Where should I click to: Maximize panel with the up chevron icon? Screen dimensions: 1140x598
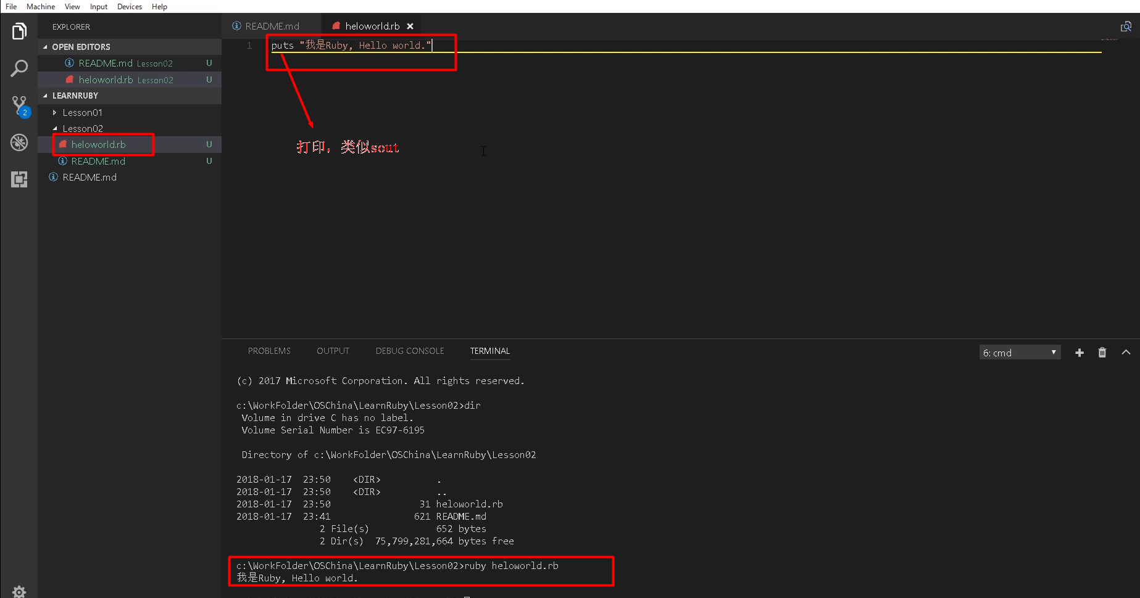pos(1126,353)
